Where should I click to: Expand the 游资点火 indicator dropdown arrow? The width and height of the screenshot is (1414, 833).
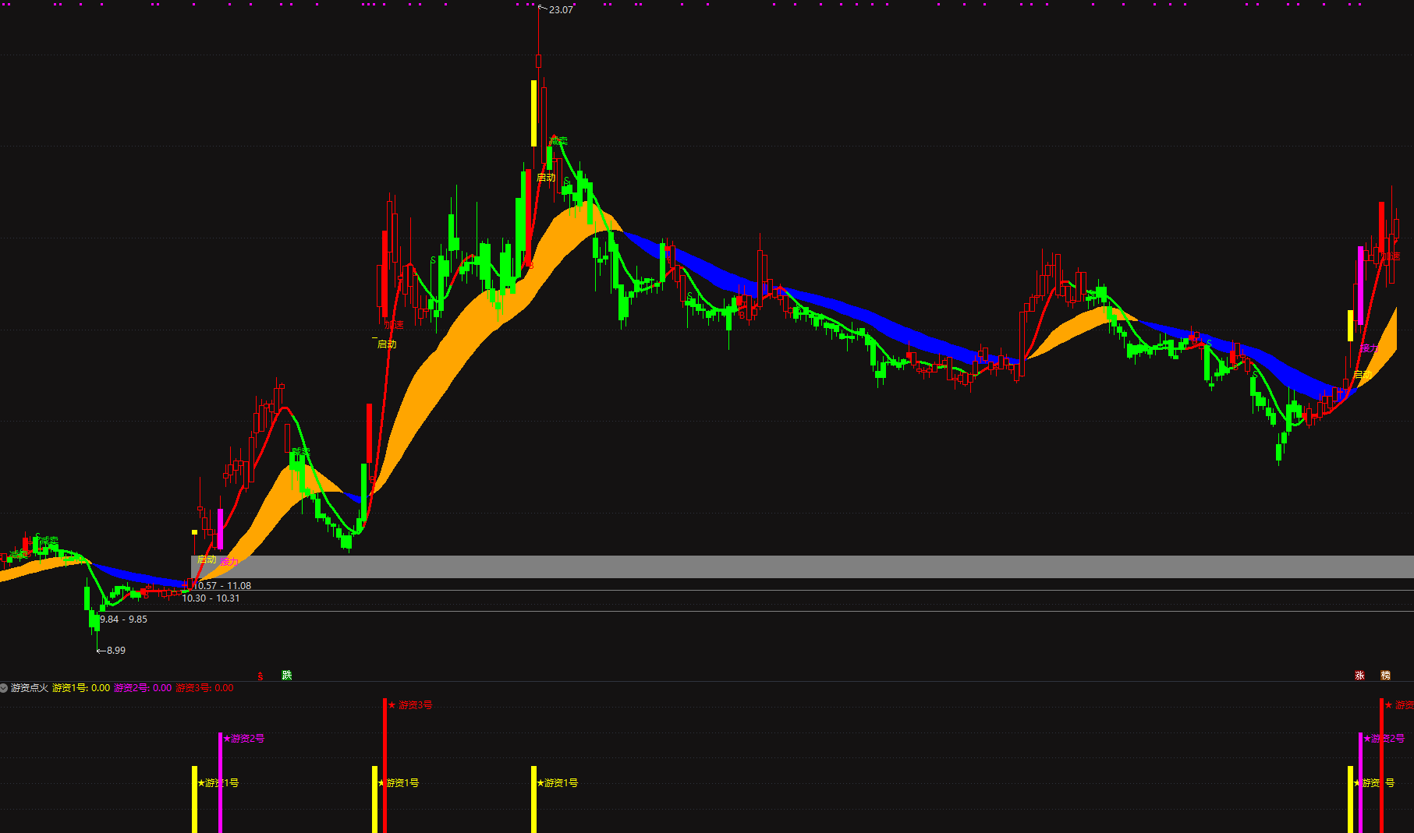(4, 688)
